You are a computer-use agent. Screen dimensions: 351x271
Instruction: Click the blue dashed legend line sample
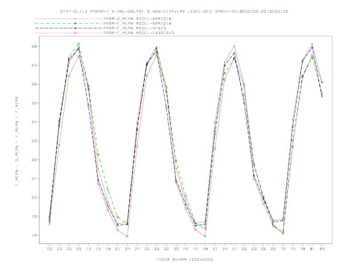tap(69, 28)
